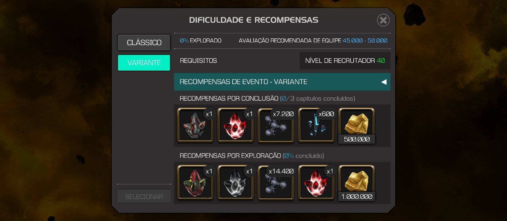The image size is (507, 221).
Task: Tap the dark red-green crystal exploration reward
Action: point(195,183)
